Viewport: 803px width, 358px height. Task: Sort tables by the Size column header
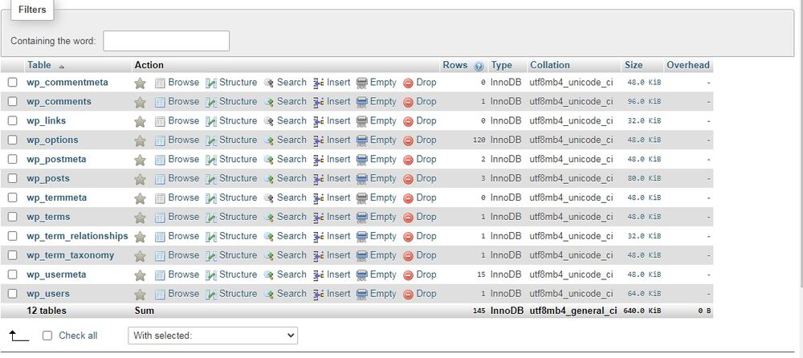coord(633,65)
